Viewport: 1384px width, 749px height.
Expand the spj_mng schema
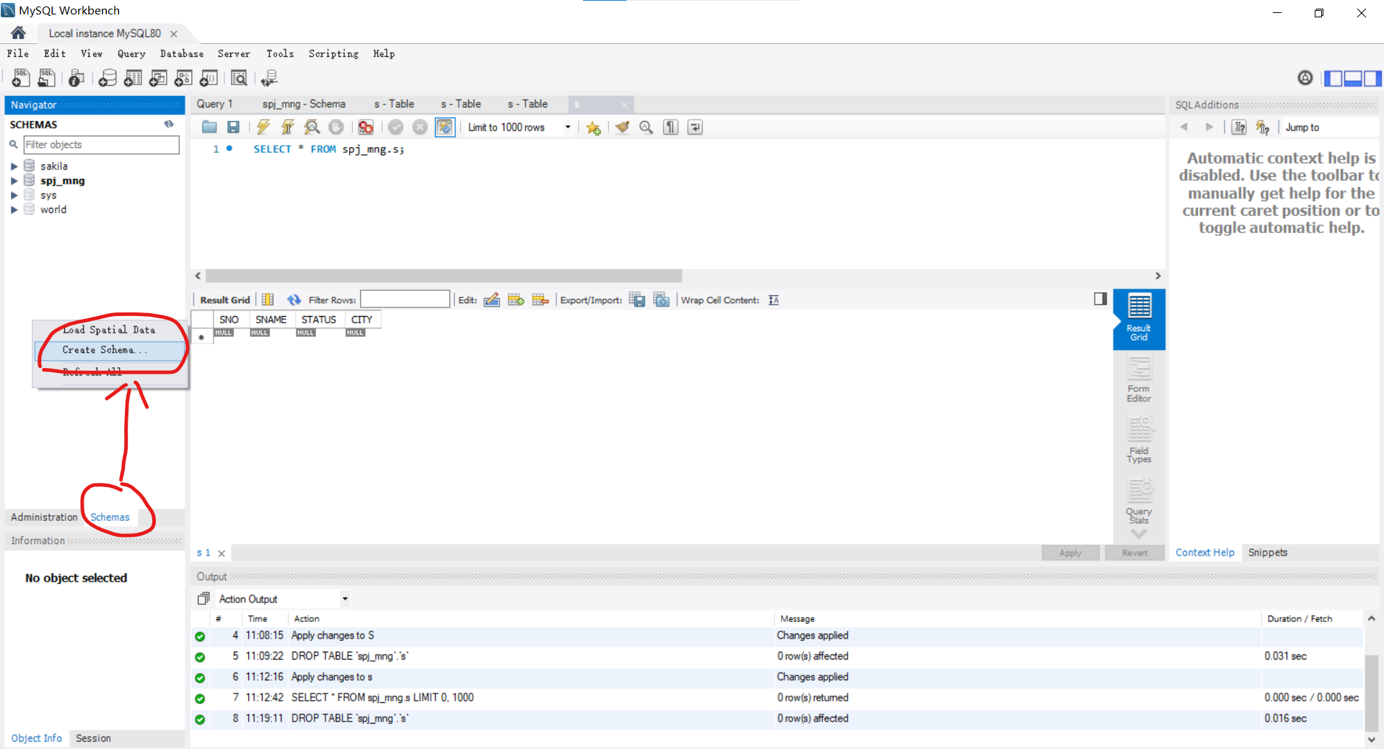point(14,181)
